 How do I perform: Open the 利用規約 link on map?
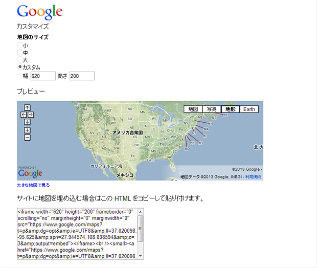point(253,177)
